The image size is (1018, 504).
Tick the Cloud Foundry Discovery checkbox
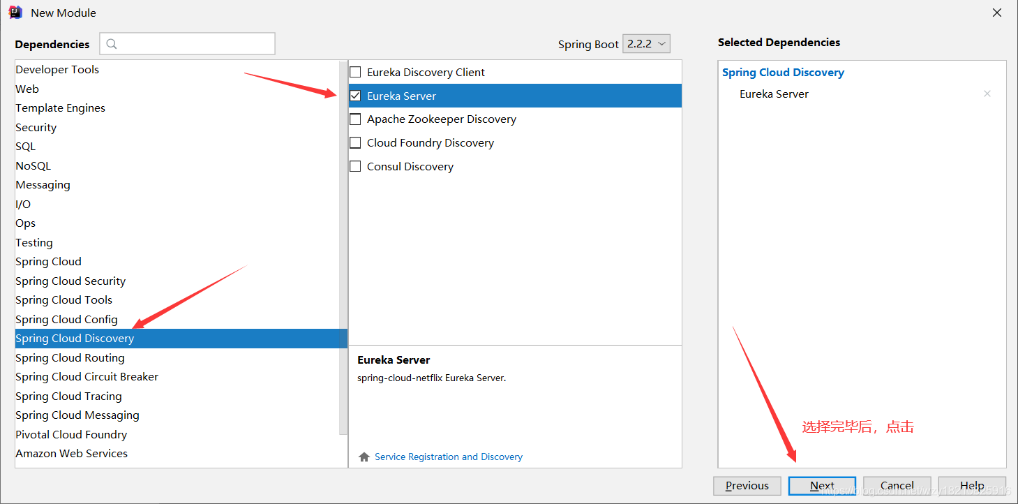tap(355, 143)
